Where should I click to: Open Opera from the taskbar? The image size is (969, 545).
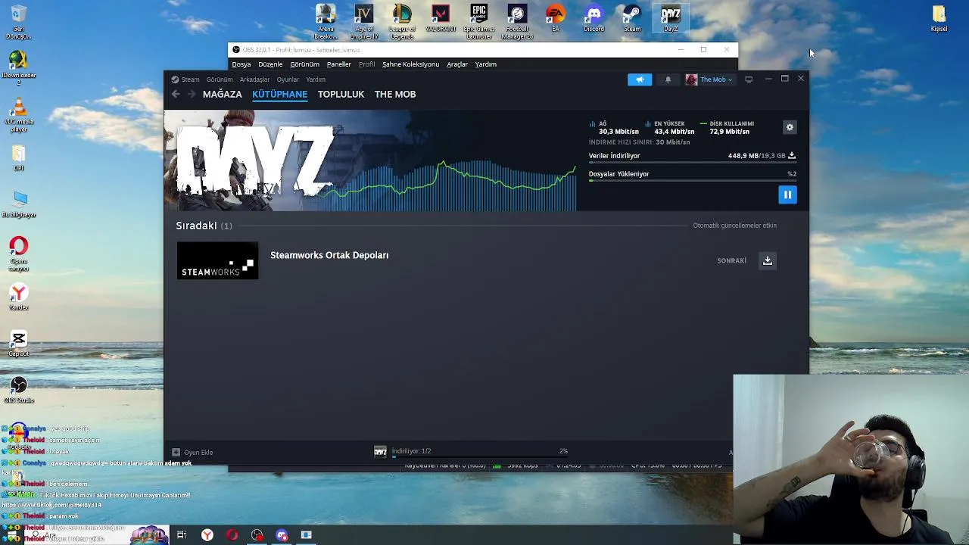(x=232, y=535)
